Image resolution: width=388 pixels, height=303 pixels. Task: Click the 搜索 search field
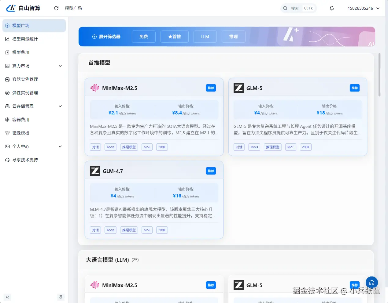coord(298,8)
